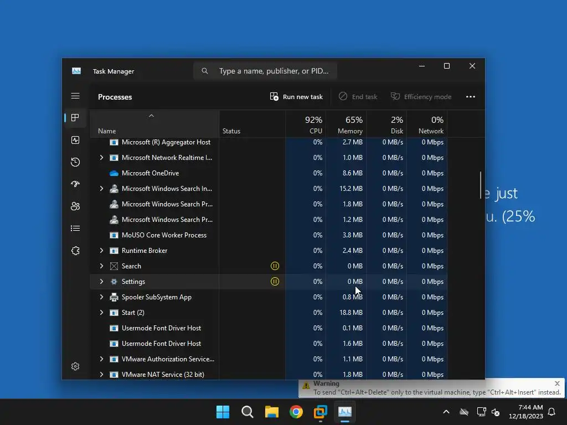Click the suspended status icon for Settings

tap(275, 282)
